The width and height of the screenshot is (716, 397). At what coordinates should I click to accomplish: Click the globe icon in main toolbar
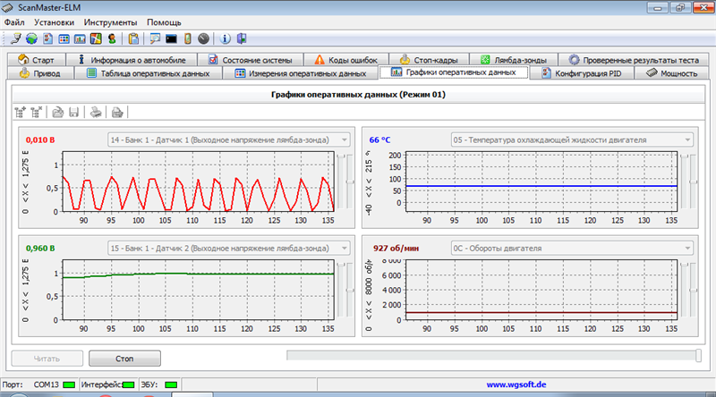tap(31, 38)
